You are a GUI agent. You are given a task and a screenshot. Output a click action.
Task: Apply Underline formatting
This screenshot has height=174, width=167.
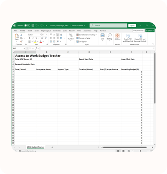click(x=36, y=38)
